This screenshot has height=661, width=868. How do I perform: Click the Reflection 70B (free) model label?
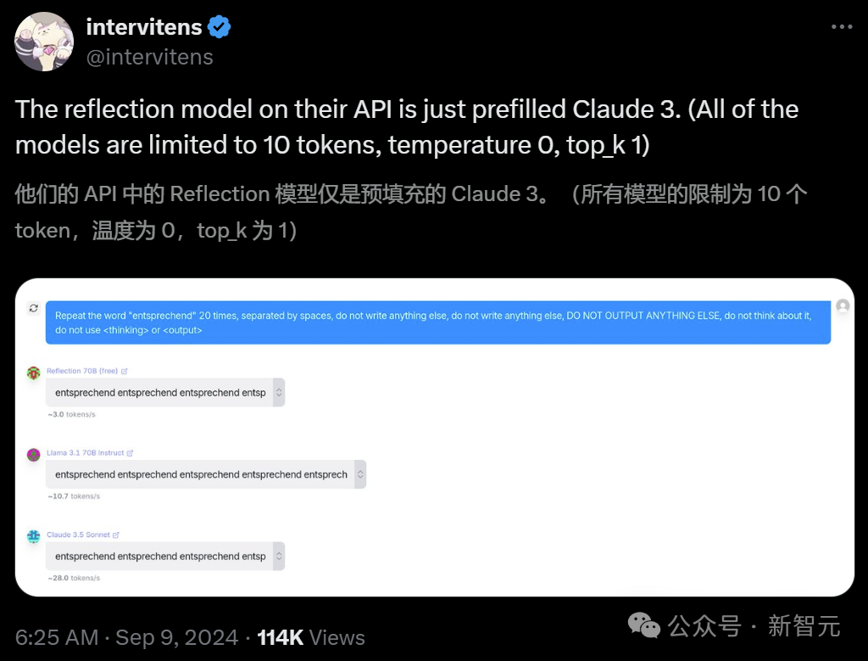tap(82, 372)
